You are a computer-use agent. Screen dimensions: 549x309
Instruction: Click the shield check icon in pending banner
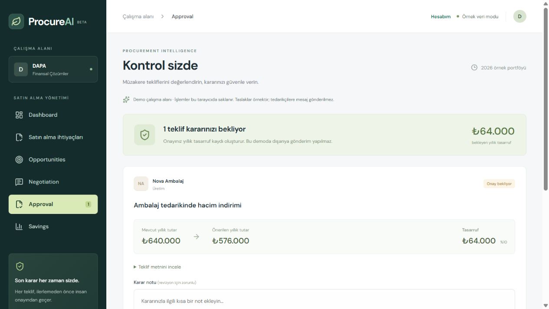[145, 135]
